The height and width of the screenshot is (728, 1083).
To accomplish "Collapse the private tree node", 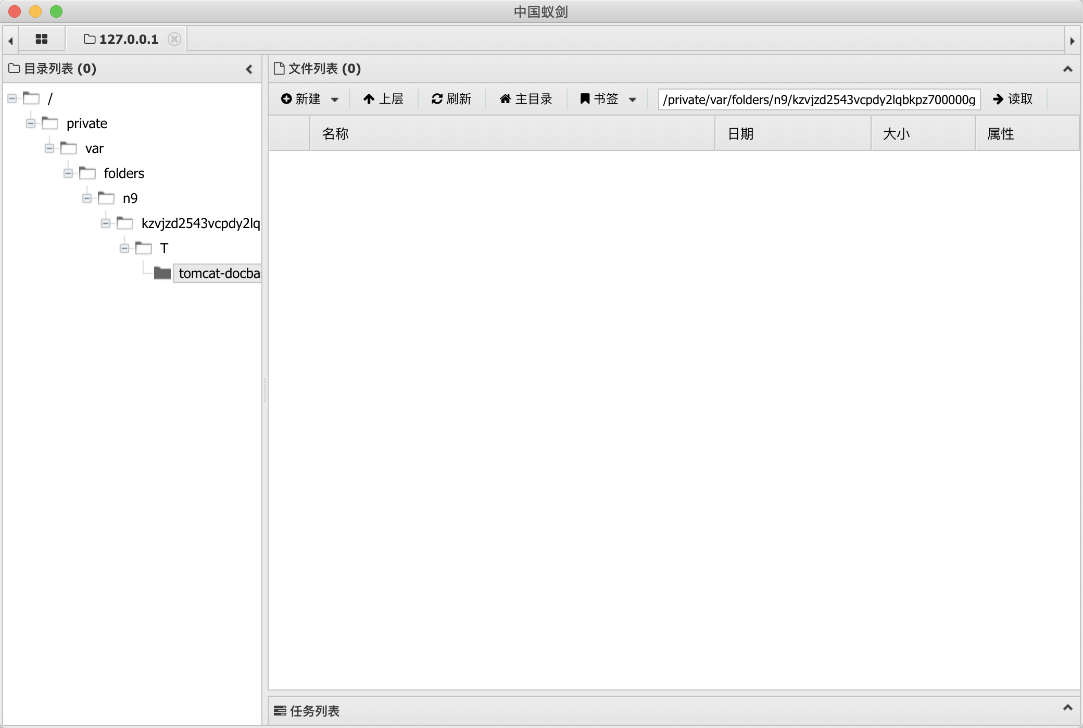I will [31, 123].
